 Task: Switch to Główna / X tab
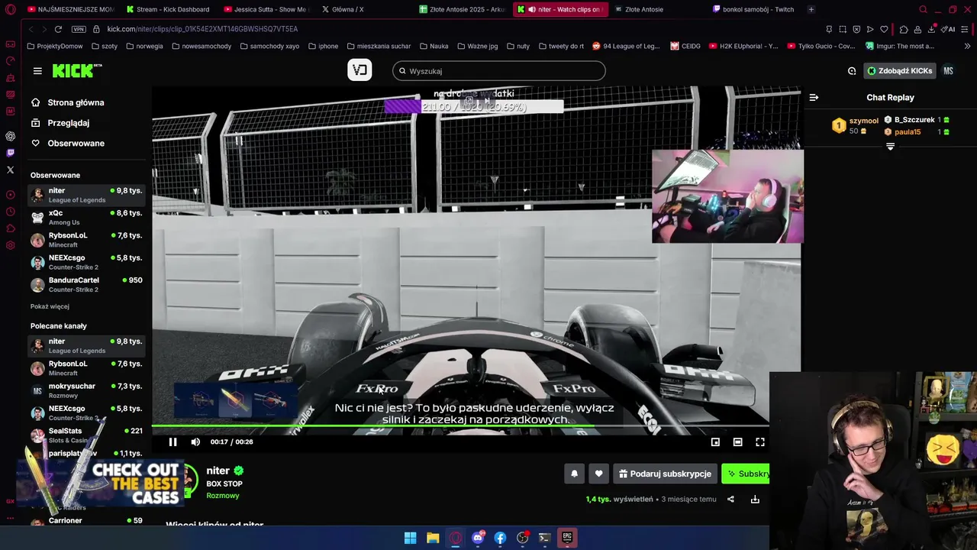(x=347, y=9)
